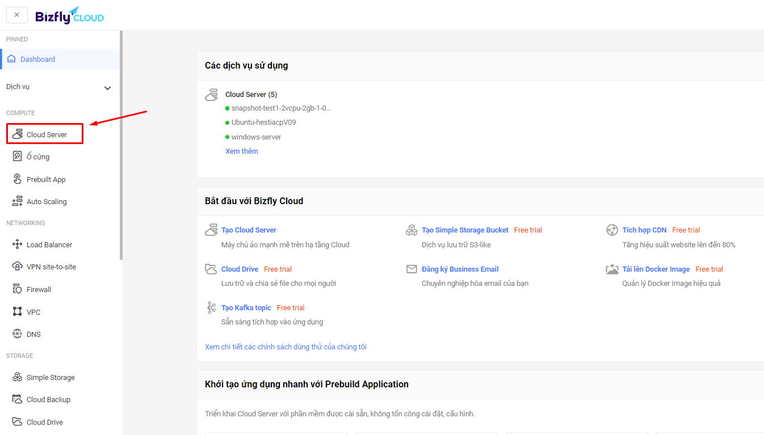Click the Auto Scaling icon
The width and height of the screenshot is (764, 435).
click(x=17, y=201)
